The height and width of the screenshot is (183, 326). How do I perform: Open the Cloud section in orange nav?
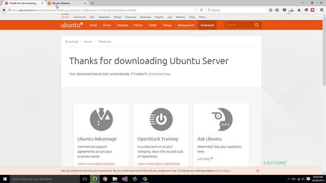[x=93, y=25]
